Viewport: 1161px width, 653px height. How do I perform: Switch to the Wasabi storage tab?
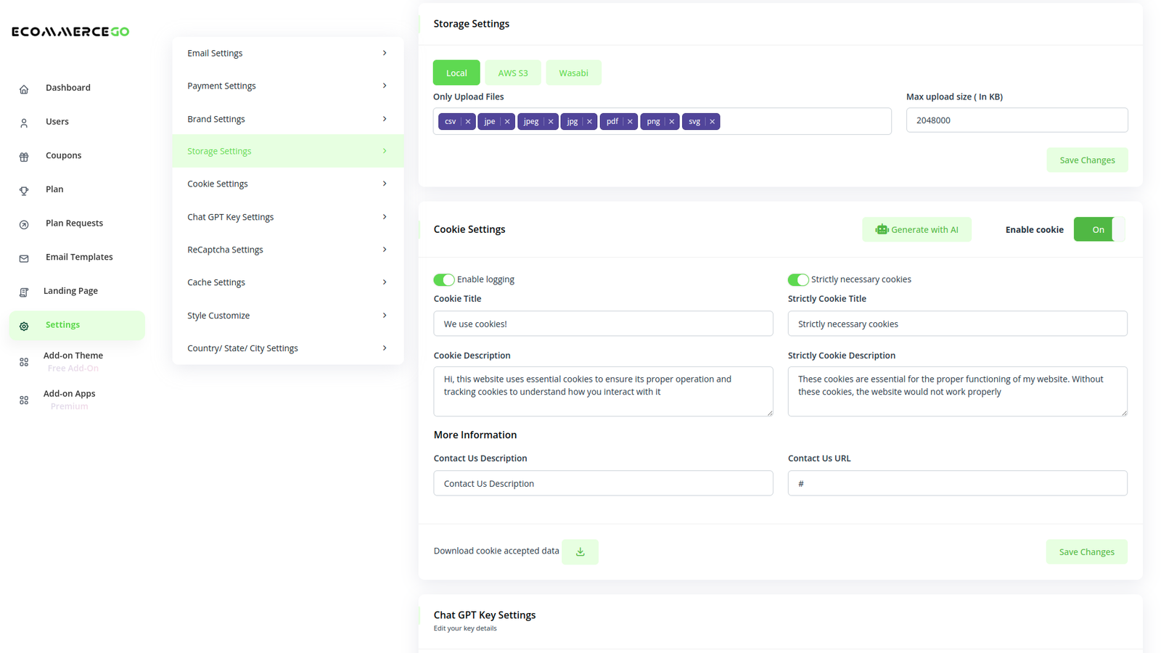tap(573, 73)
